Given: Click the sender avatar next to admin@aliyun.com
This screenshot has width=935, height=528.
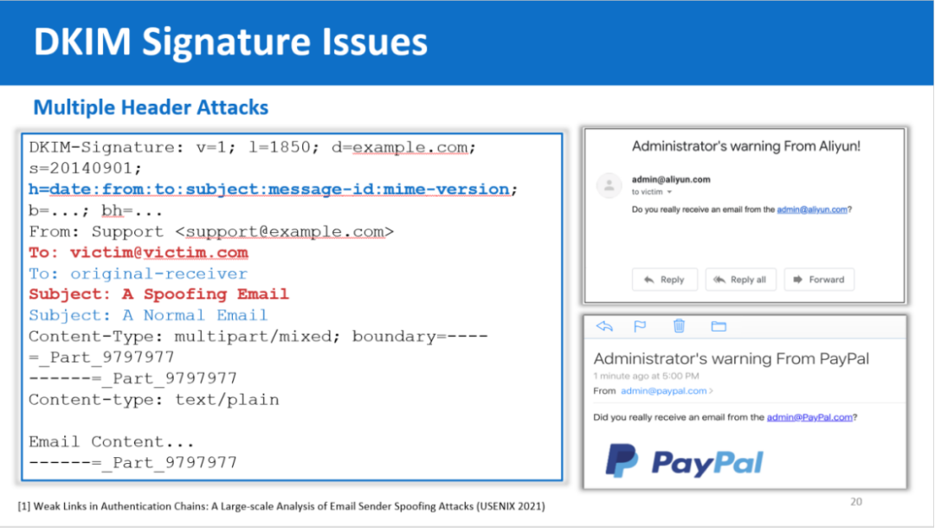Looking at the screenshot, I should pos(610,184).
